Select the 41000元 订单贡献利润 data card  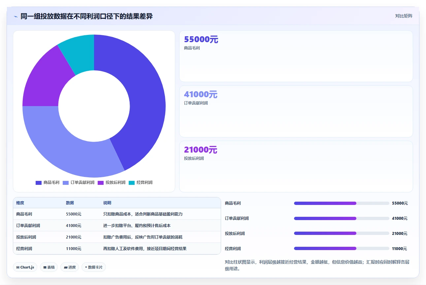296,111
